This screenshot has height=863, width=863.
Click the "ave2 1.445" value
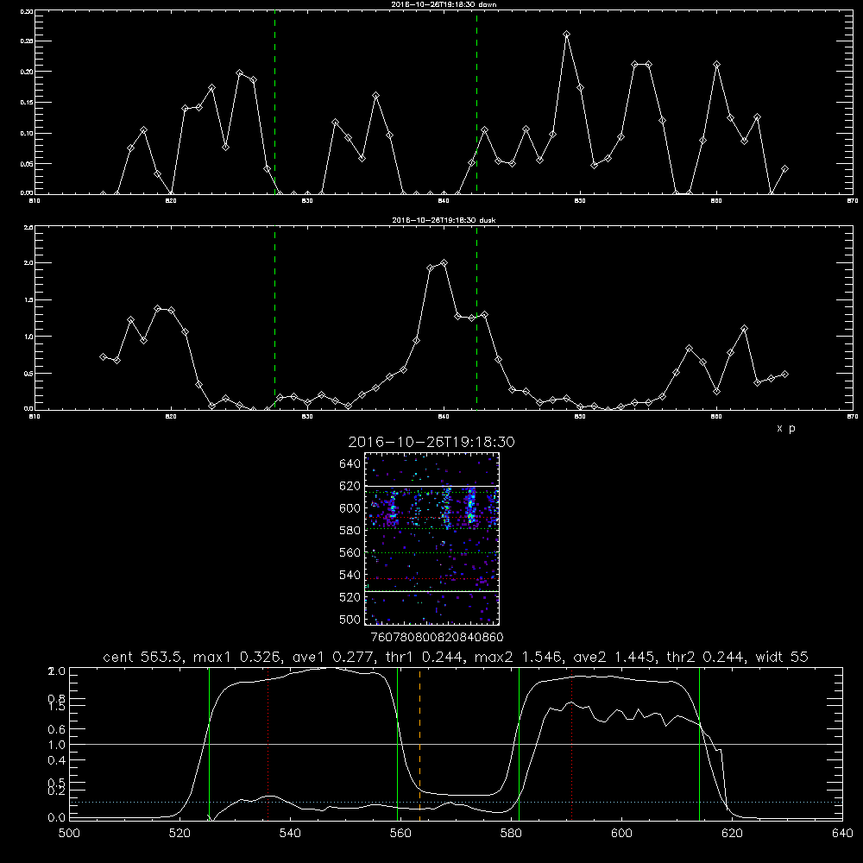pyautogui.click(x=615, y=657)
